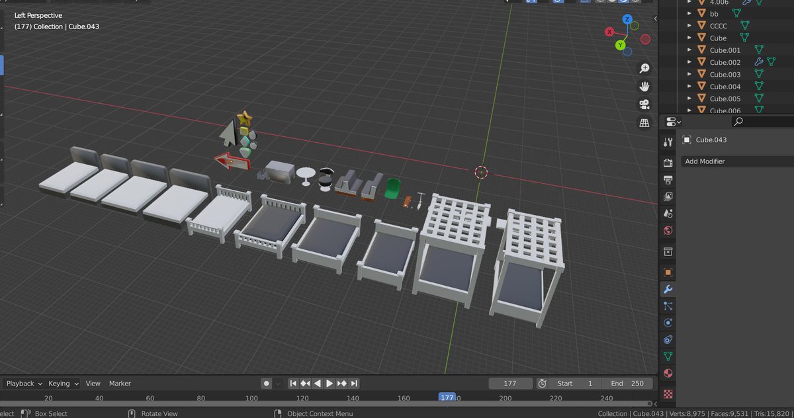Open the Playback dropdown in timeline
This screenshot has height=418, width=794.
point(21,383)
